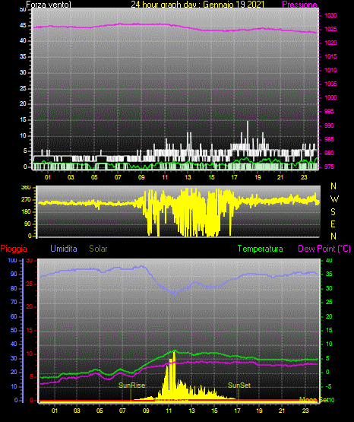Click the Pressione legend label
This screenshot has height=422, width=354.
coord(299,5)
